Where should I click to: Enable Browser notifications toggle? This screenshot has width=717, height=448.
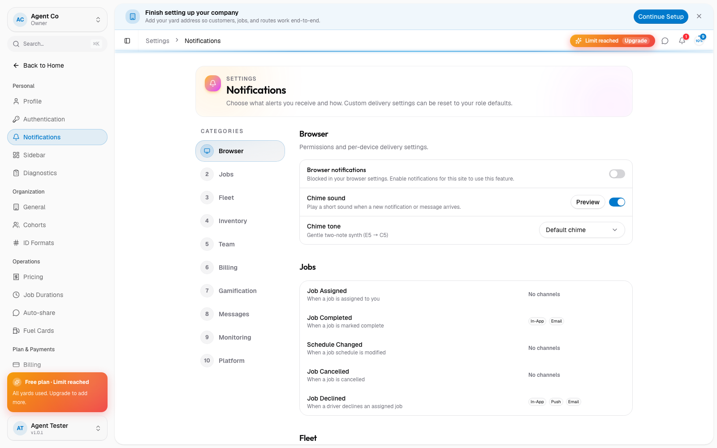(617, 174)
